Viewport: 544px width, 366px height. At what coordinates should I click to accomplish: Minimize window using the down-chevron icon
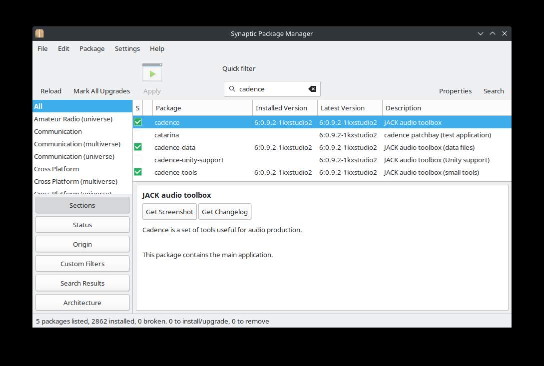[x=481, y=33]
